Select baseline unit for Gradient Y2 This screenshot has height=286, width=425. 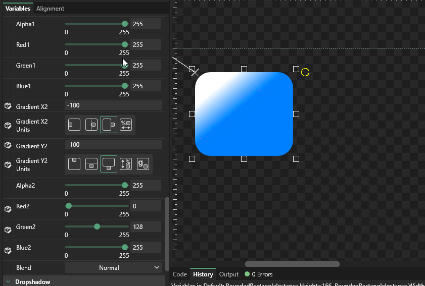143,164
